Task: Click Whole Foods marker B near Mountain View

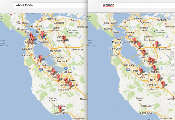Action: click(58, 77)
